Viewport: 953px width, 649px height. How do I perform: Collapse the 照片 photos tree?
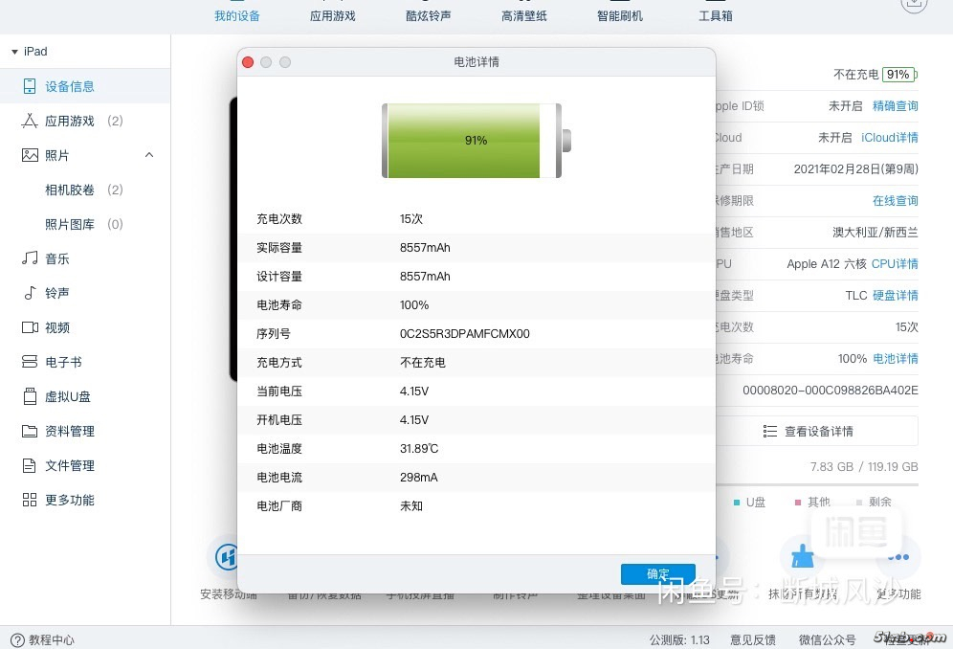point(149,155)
